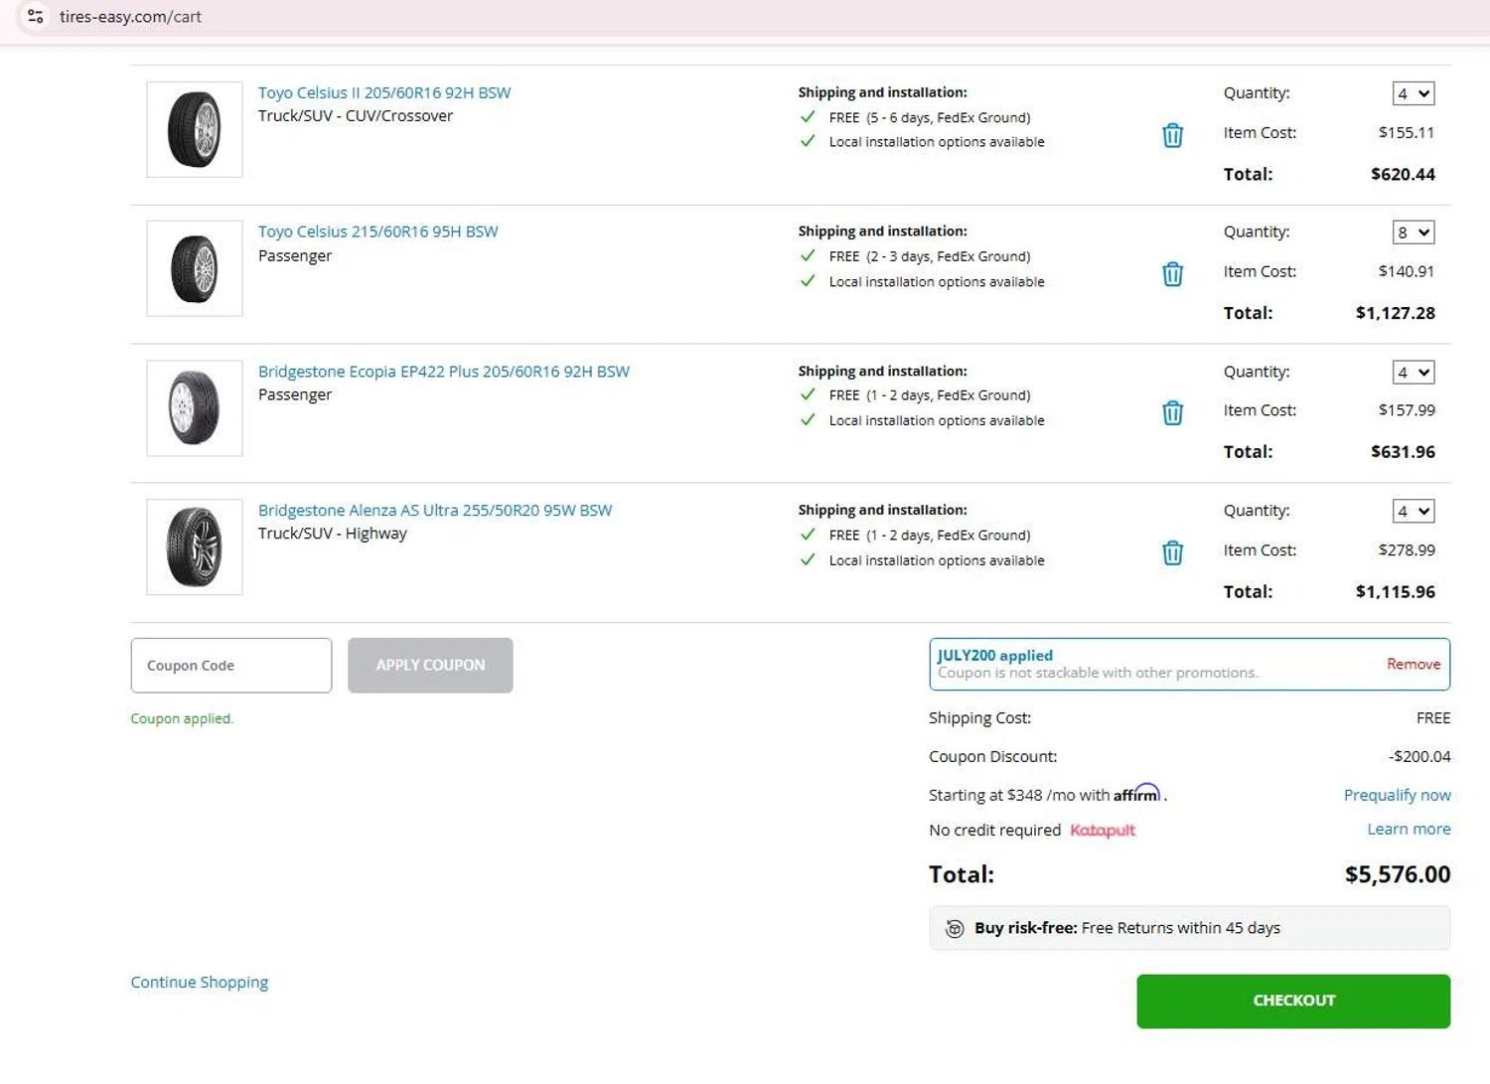Click site info icon in address bar
The height and width of the screenshot is (1084, 1490).
[36, 17]
